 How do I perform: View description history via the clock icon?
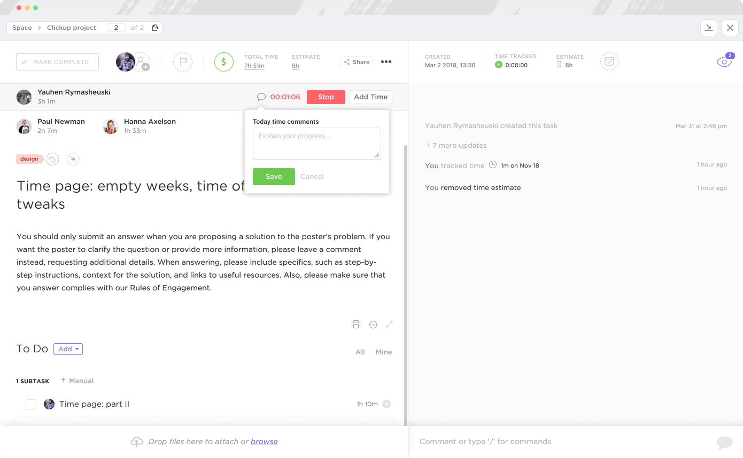[373, 324]
